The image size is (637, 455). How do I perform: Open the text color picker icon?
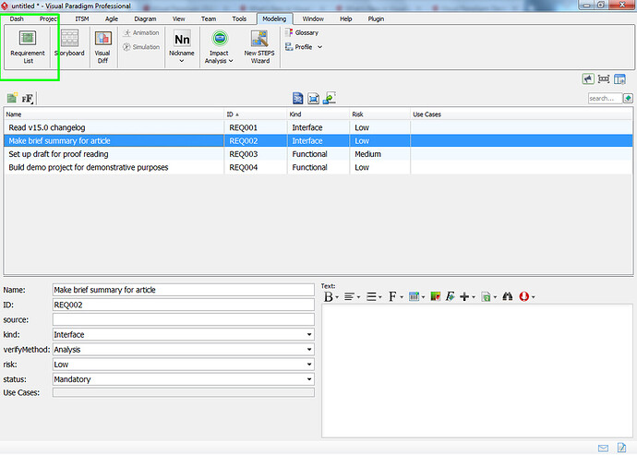[x=436, y=297]
